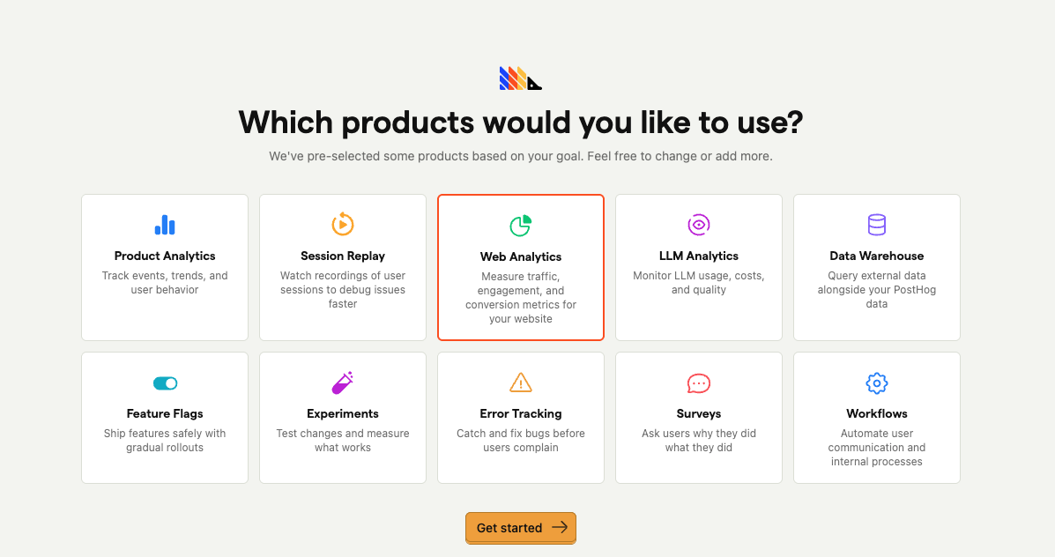Image resolution: width=1055 pixels, height=557 pixels.
Task: Click the Experiments flask icon
Action: pyautogui.click(x=343, y=382)
